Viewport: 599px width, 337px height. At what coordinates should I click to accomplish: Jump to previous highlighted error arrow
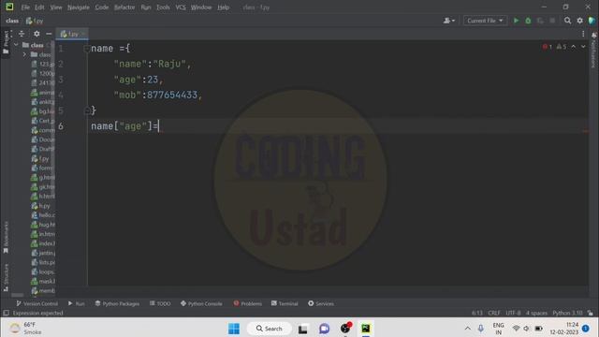[x=574, y=47]
